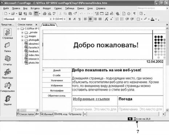169x135 pixels.
Task: Open the Вставка menu
Action: [x=35, y=8]
